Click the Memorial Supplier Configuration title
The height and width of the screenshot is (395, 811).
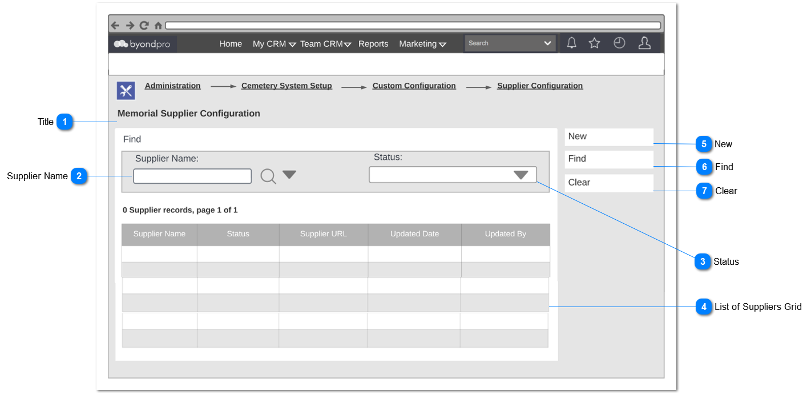(x=189, y=114)
